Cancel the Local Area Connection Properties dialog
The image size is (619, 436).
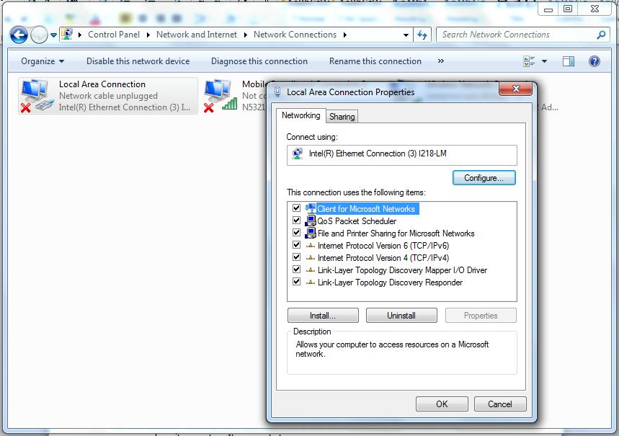pos(500,404)
